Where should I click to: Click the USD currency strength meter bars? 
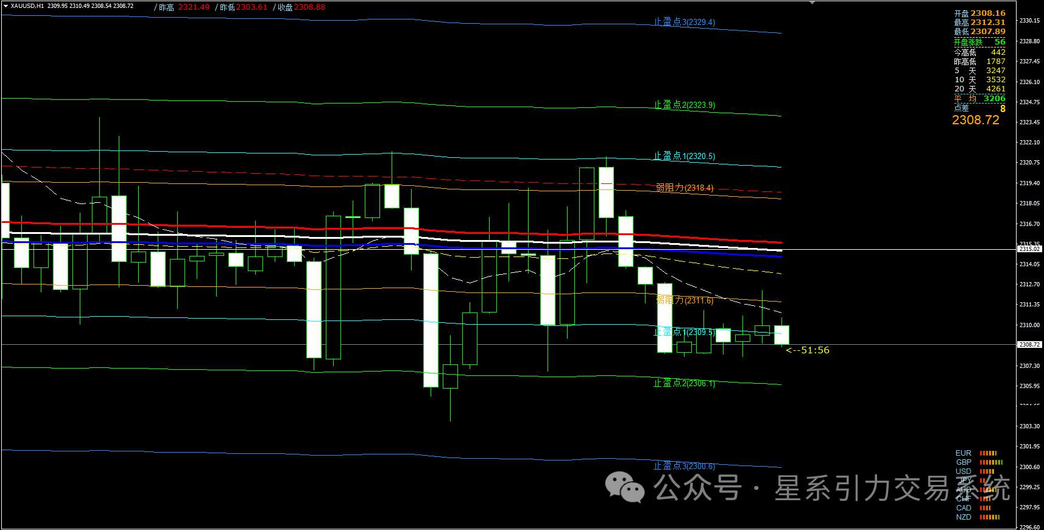(987, 472)
